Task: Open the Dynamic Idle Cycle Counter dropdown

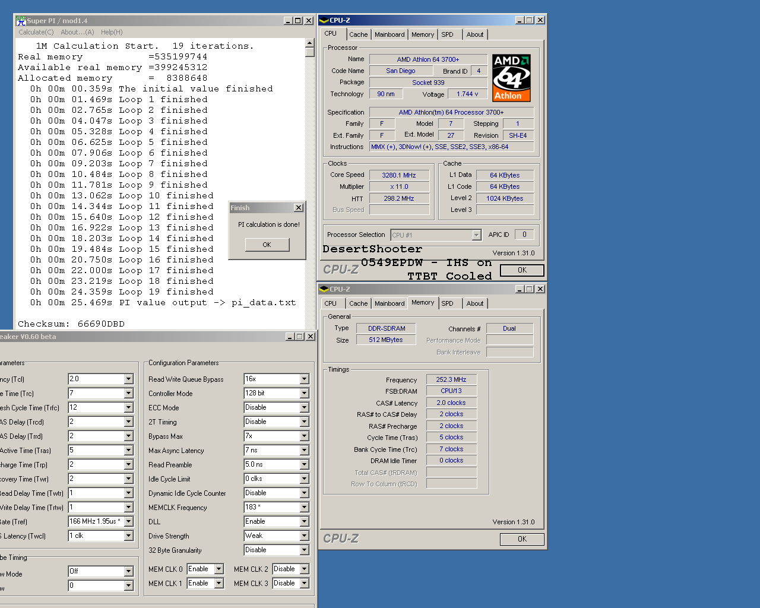Action: tap(305, 493)
